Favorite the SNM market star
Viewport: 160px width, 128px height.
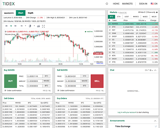tap(110, 33)
